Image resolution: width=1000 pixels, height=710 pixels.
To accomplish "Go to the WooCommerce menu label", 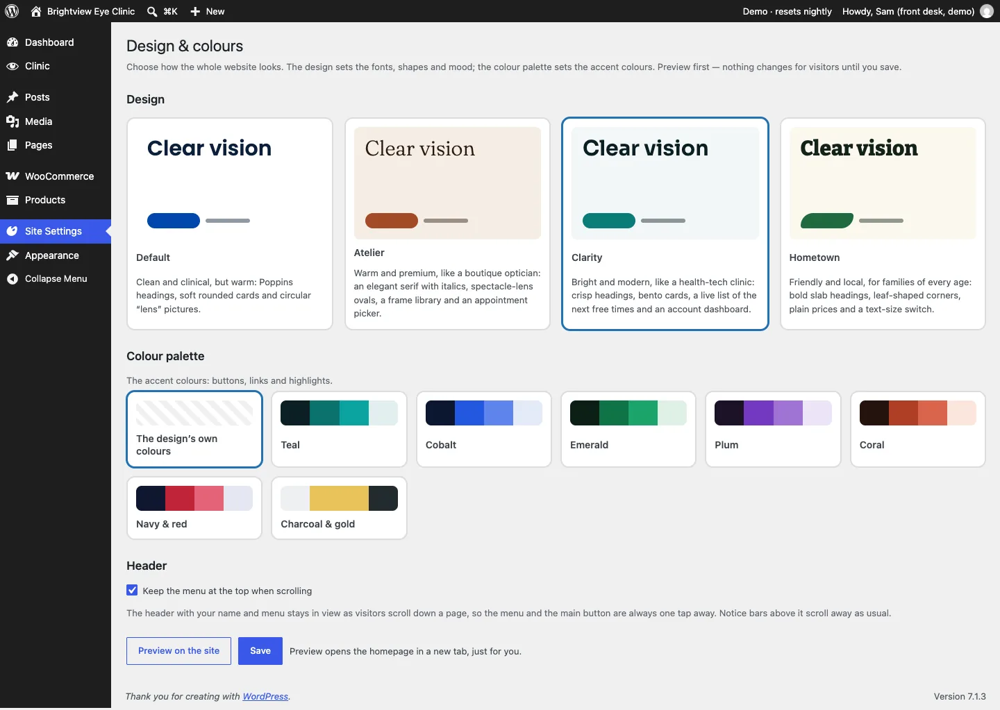I will coord(59,176).
